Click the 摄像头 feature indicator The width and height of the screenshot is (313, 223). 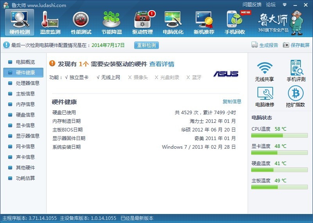tap(138, 77)
